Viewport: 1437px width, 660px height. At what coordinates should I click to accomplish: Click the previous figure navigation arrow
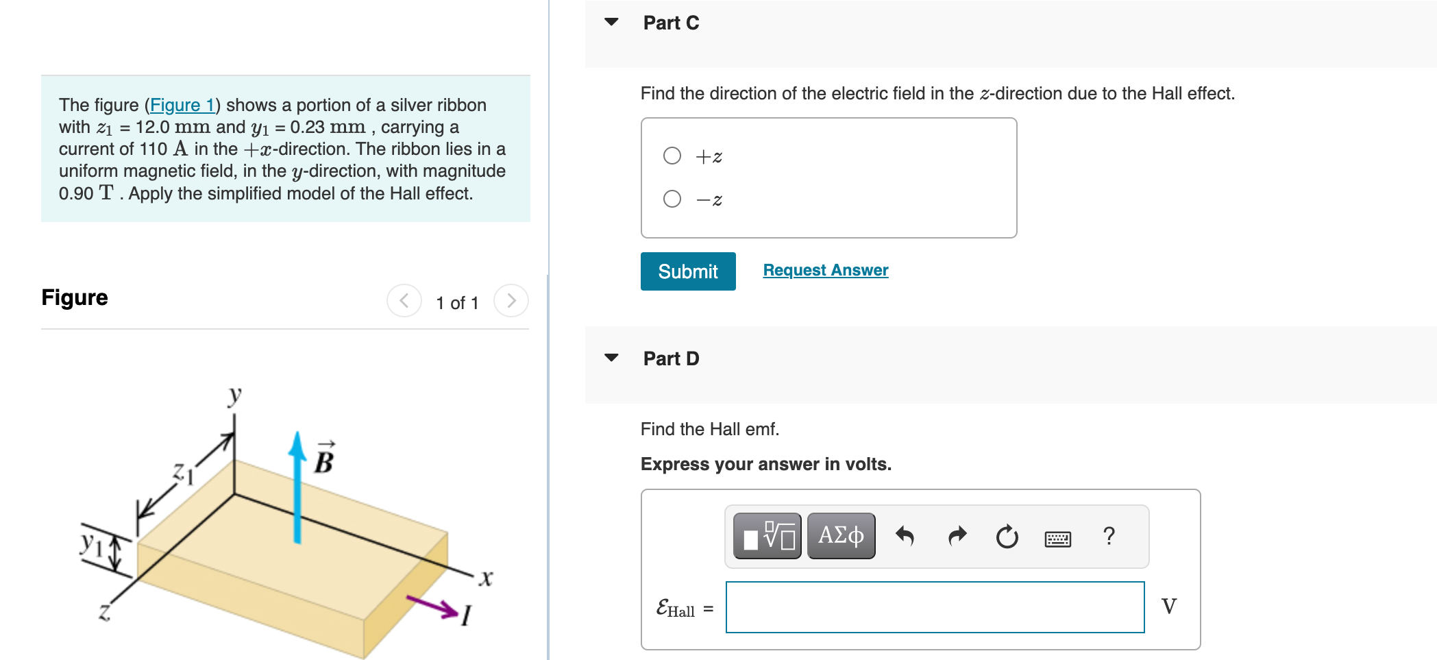coord(404,300)
